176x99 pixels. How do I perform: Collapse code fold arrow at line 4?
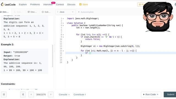click(x=63, y=26)
